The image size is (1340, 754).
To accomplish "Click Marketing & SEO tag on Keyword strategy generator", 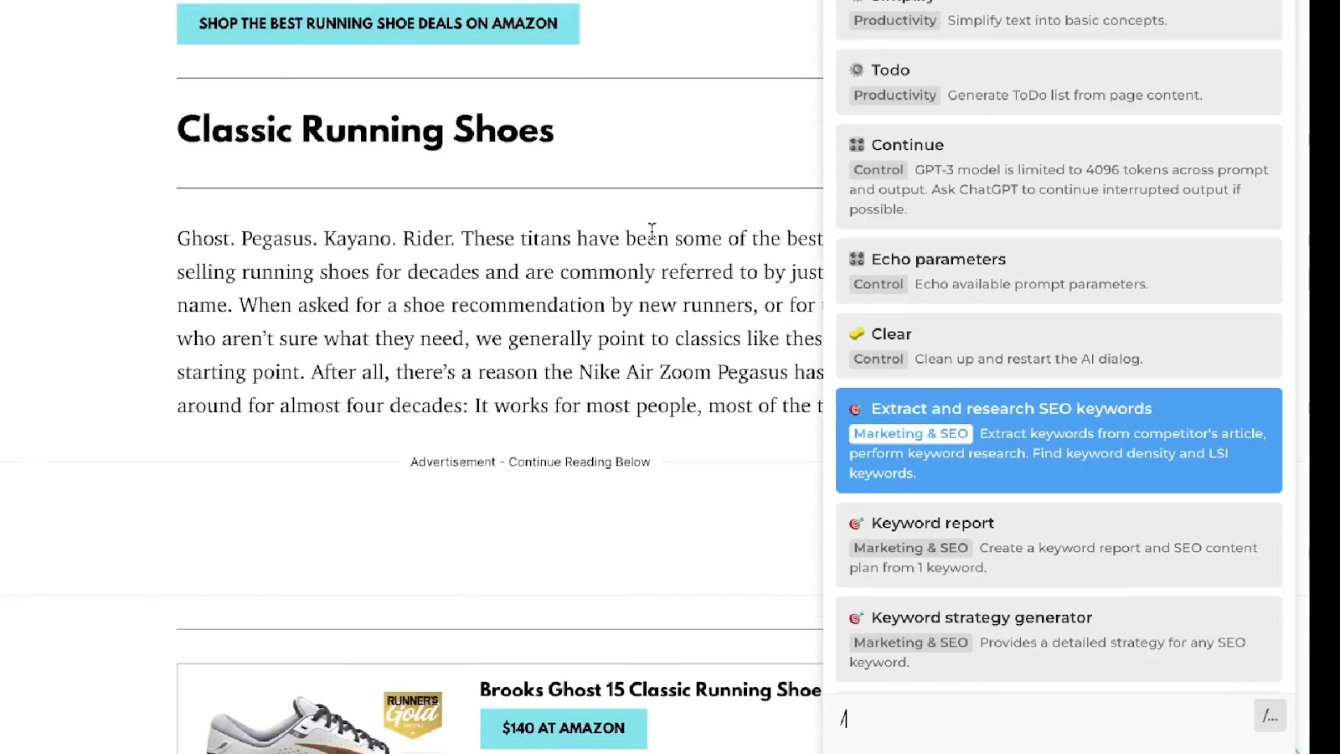I will 910,643.
